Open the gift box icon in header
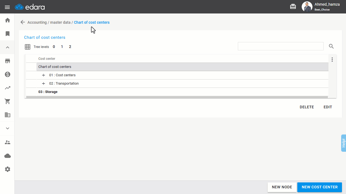 click(x=293, y=6)
